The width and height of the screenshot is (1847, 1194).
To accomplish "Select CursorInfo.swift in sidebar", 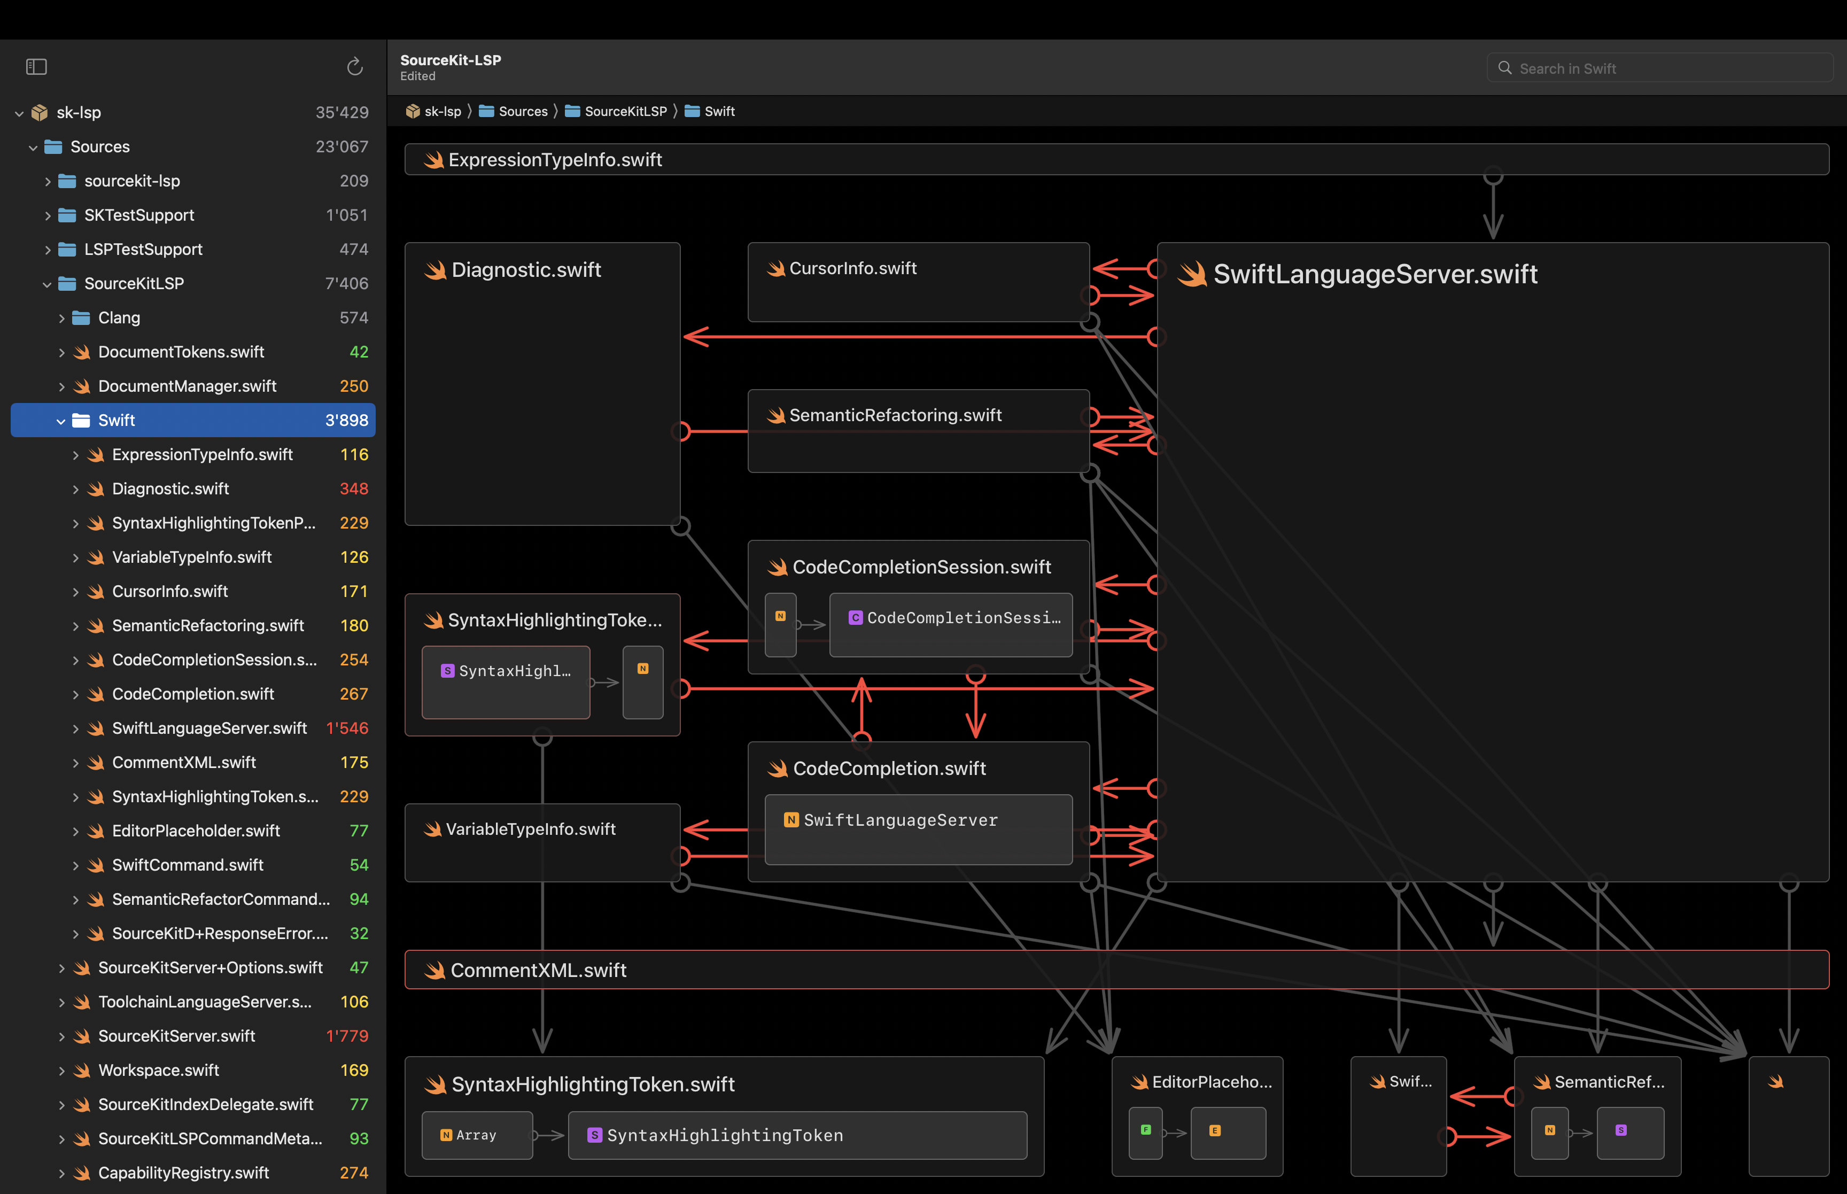I will click(x=193, y=592).
